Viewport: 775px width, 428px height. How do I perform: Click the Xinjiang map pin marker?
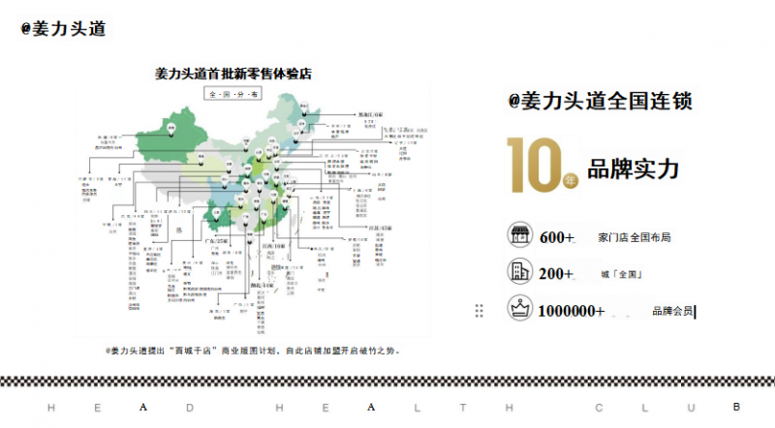pos(169,127)
